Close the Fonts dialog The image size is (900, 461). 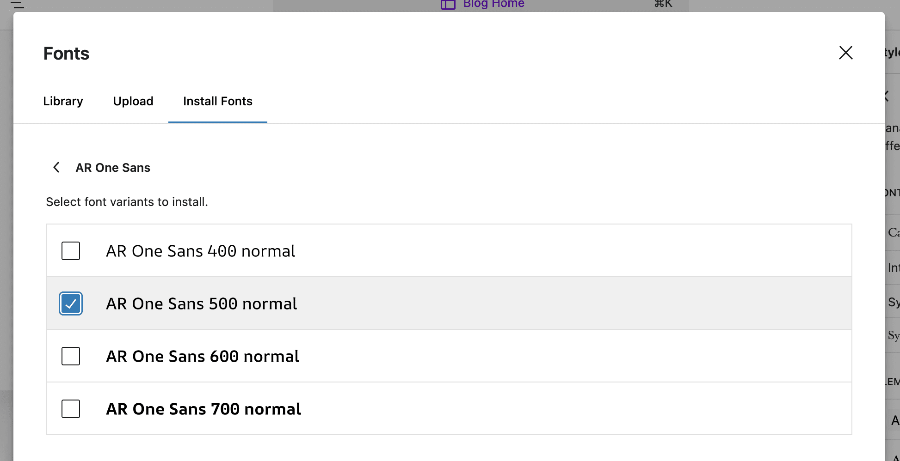(x=845, y=53)
